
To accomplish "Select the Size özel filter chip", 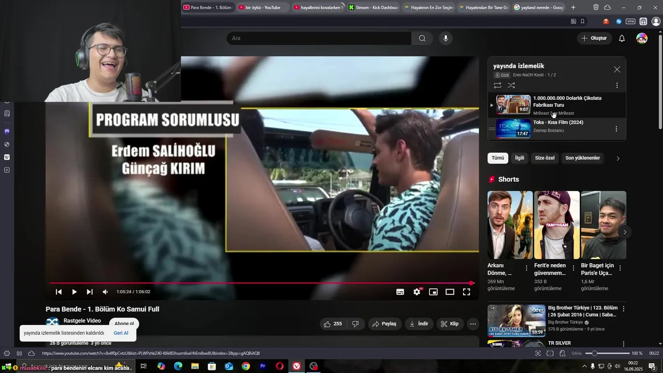I will (545, 158).
